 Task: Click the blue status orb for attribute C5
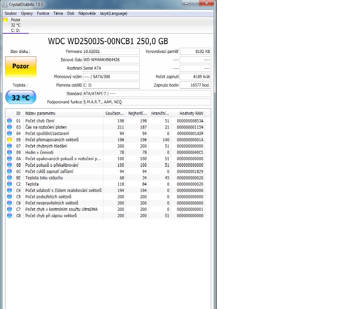coord(9,197)
